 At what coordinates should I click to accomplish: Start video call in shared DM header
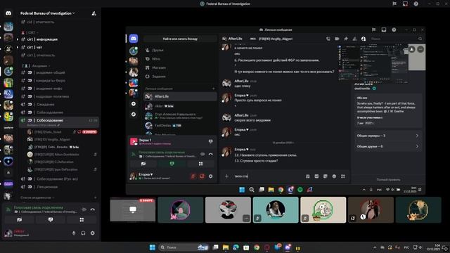pyautogui.click(x=337, y=39)
